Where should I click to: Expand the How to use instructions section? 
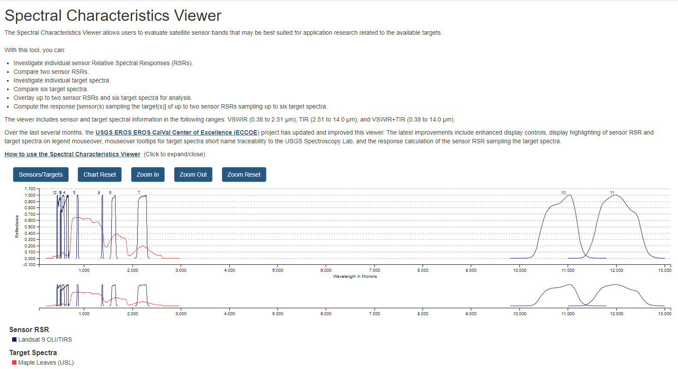(x=72, y=154)
